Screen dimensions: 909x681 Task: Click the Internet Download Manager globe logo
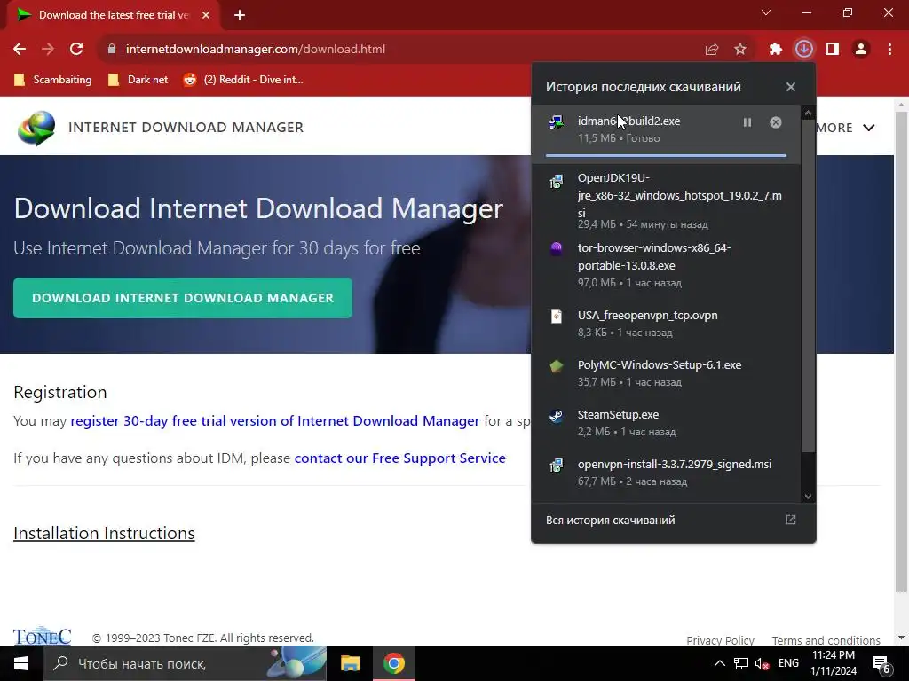click(x=36, y=128)
